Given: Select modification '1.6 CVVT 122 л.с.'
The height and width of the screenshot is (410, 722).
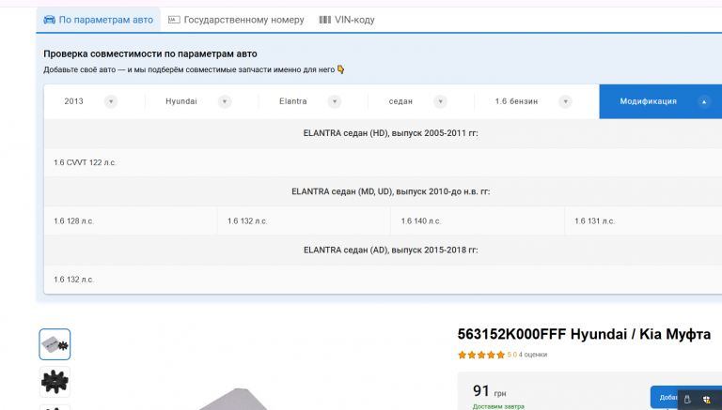Looking at the screenshot, I should pyautogui.click(x=85, y=162).
